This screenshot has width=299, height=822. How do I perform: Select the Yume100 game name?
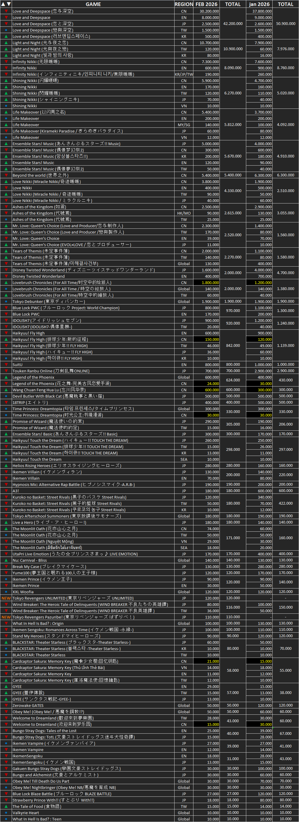pyautogui.click(x=55, y=573)
